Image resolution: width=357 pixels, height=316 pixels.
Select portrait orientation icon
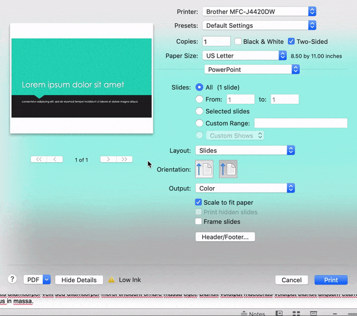pyautogui.click(x=204, y=169)
